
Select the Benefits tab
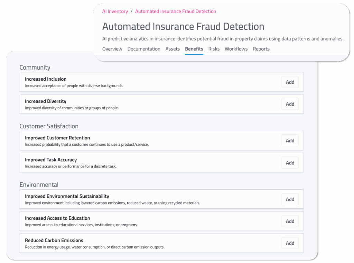[194, 49]
